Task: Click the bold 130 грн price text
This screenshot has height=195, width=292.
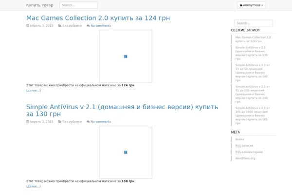Action: pos(128,181)
